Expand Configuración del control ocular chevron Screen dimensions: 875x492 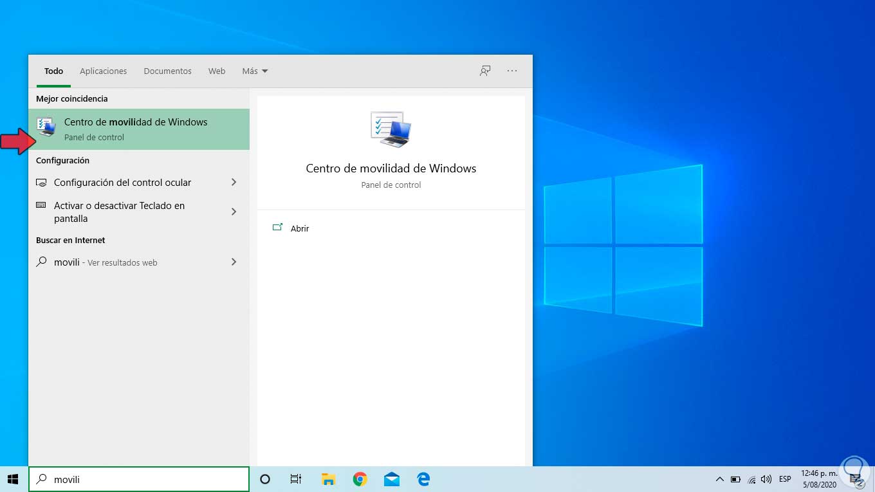[x=234, y=183]
